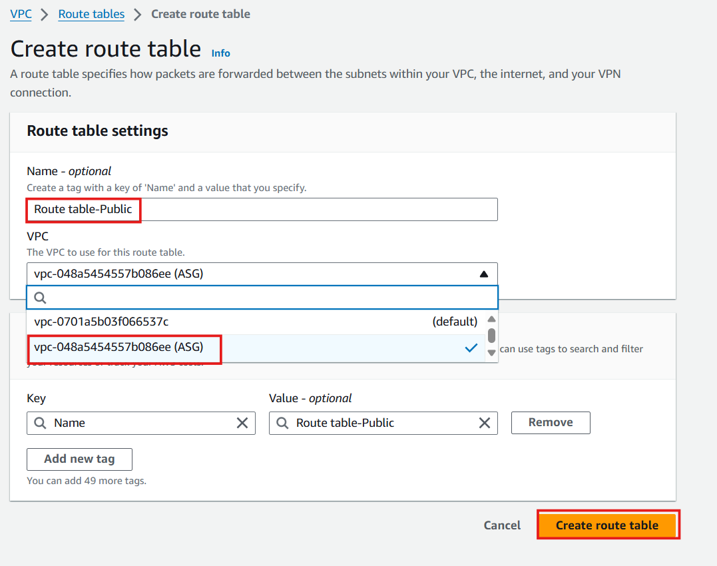
Task: Click the Create route table button
Action: click(607, 525)
